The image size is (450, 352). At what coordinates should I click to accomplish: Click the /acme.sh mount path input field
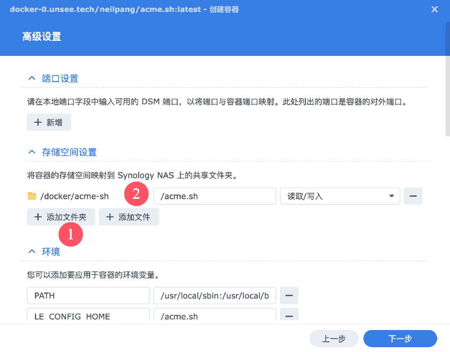point(214,196)
